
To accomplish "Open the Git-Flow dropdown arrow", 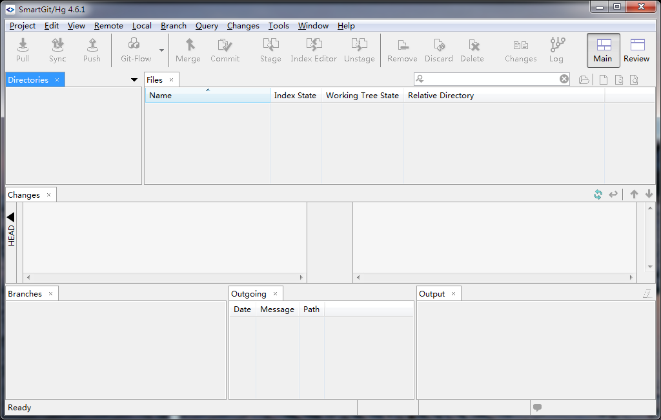I will [161, 50].
